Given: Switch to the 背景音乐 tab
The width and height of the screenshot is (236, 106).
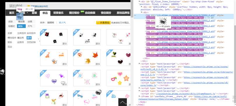Looking at the screenshot, I should pos(58,13).
